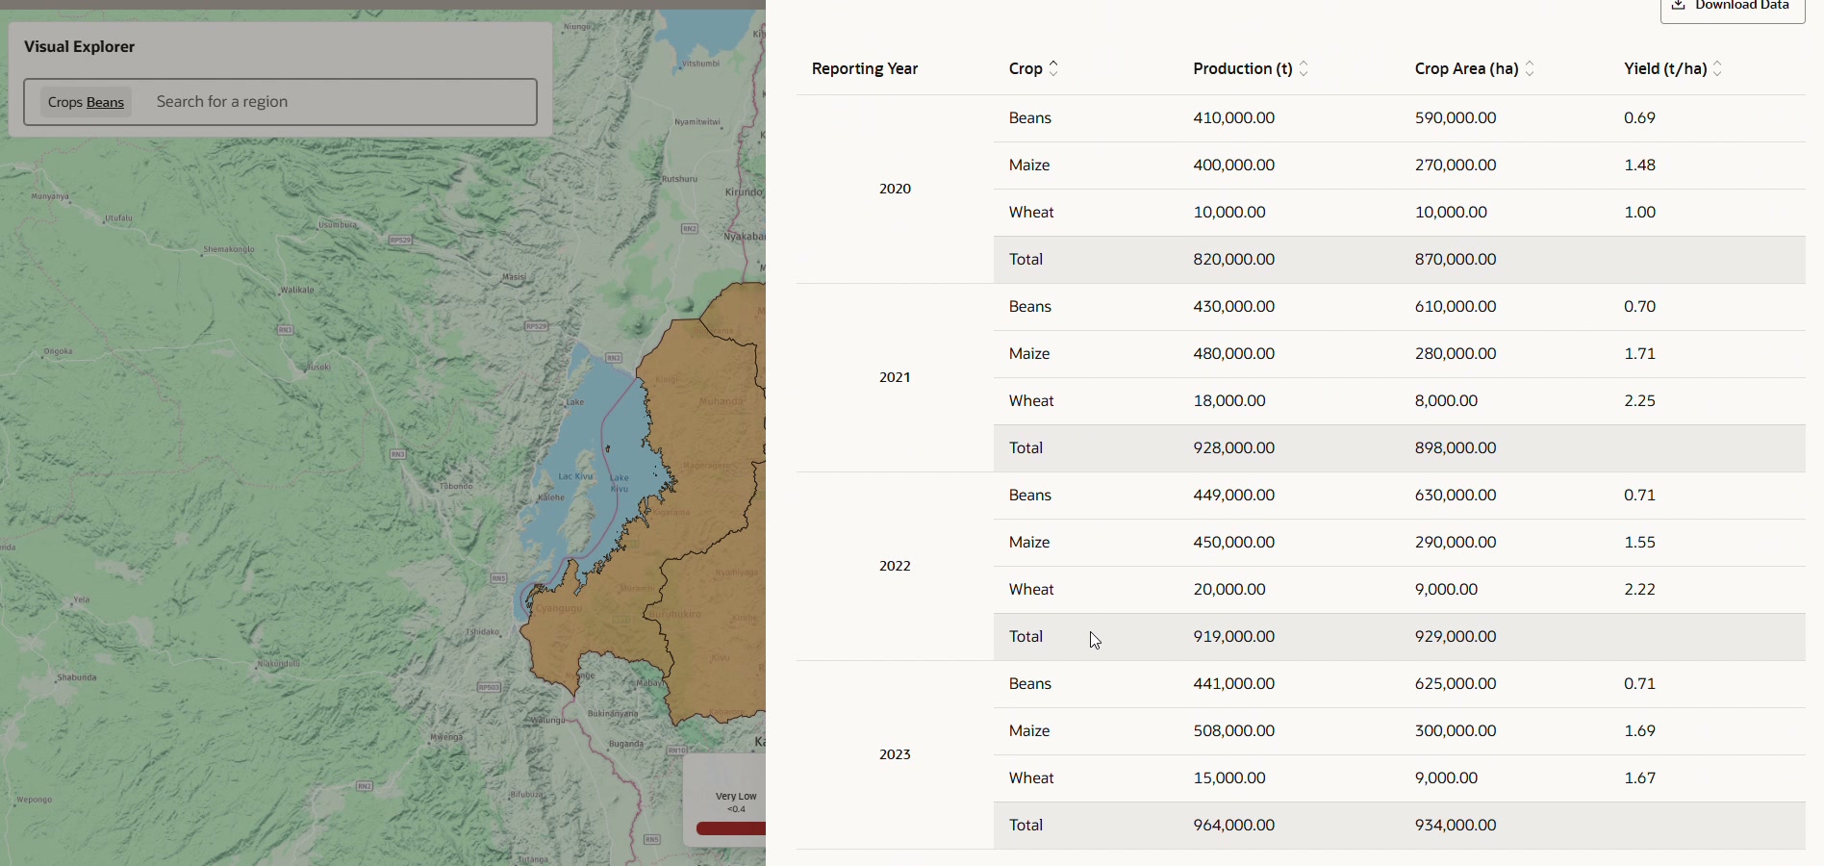Select the 2023 reporting year cell
Viewport: 1824px width, 866px height.
895,754
